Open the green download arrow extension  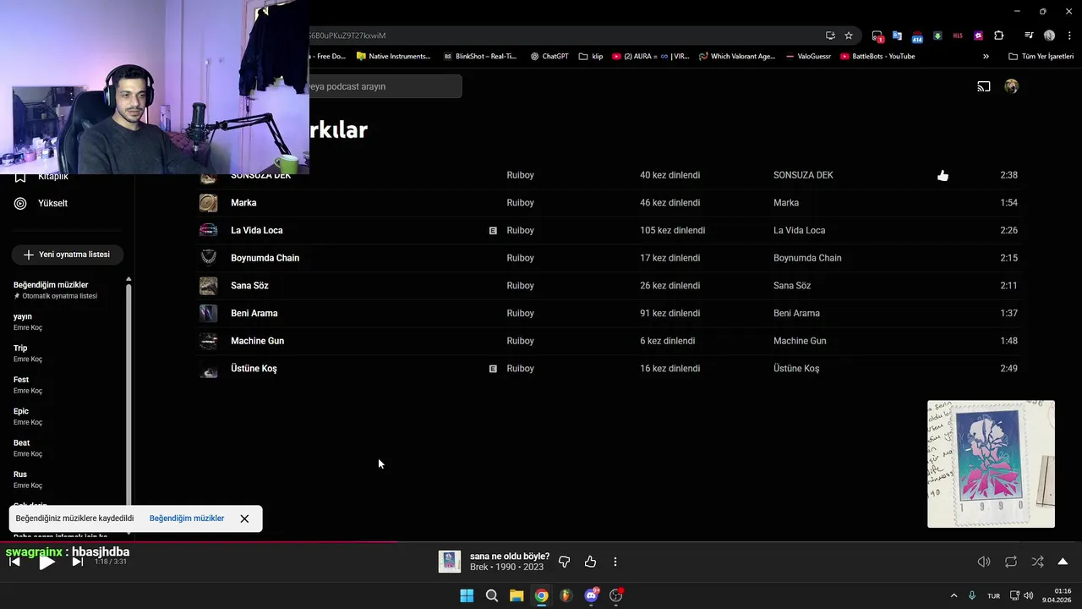(x=937, y=36)
